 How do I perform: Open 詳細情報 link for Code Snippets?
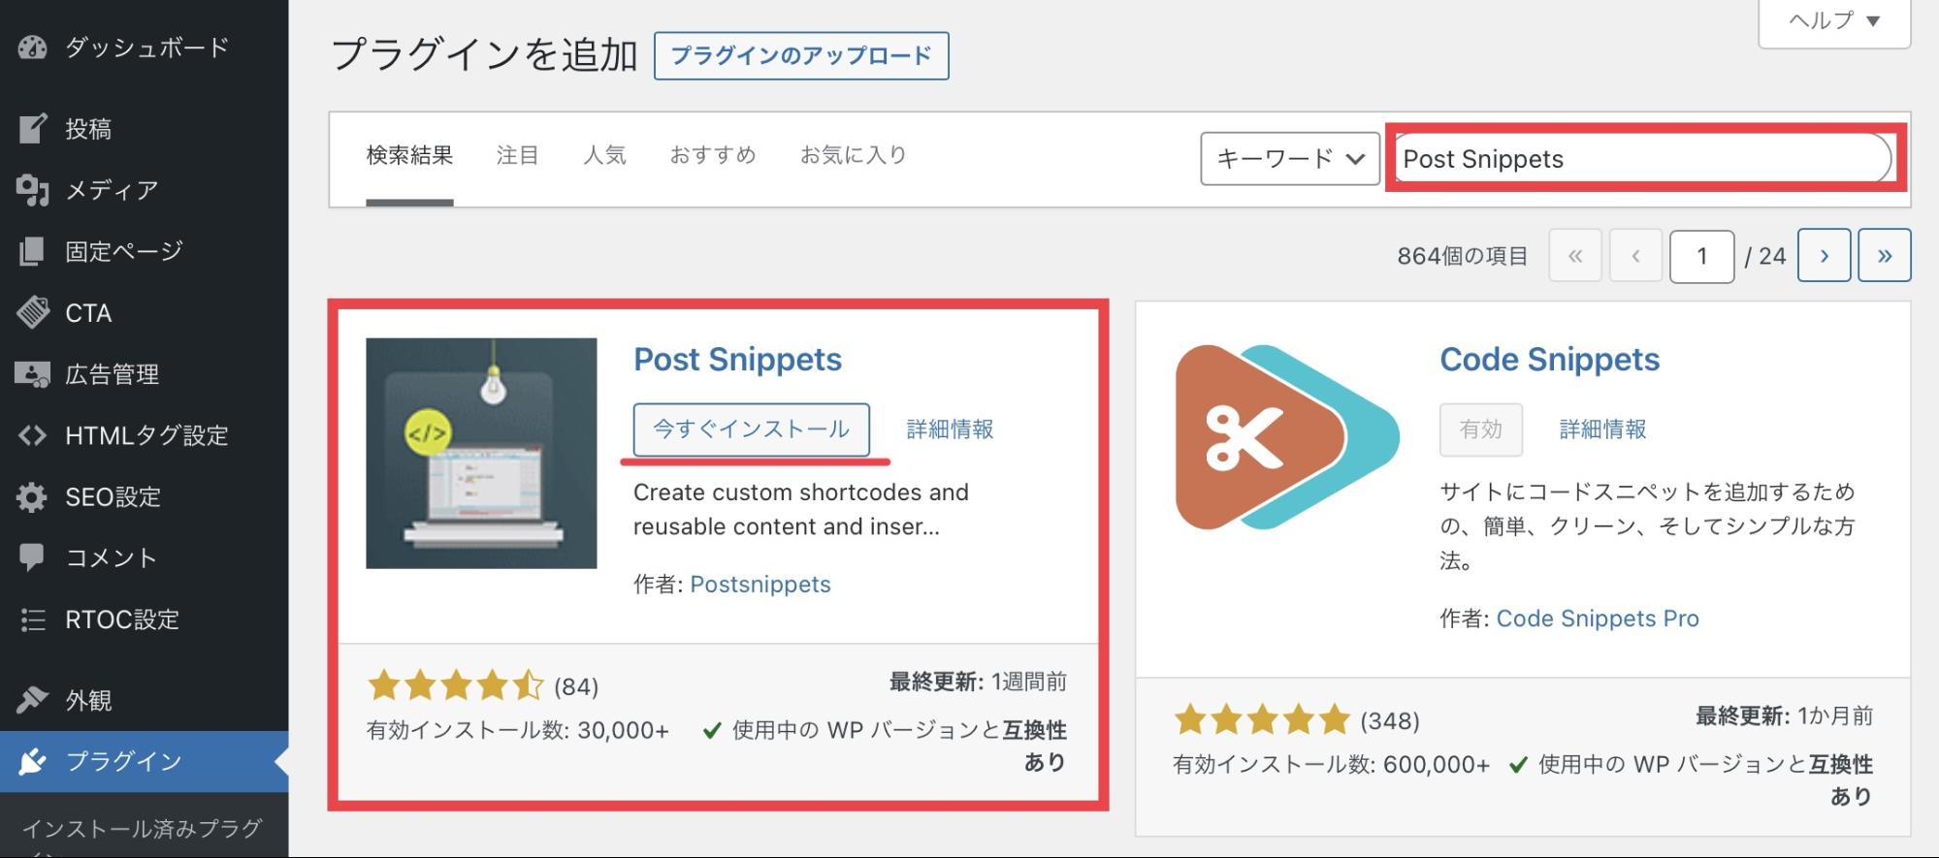tap(1602, 429)
